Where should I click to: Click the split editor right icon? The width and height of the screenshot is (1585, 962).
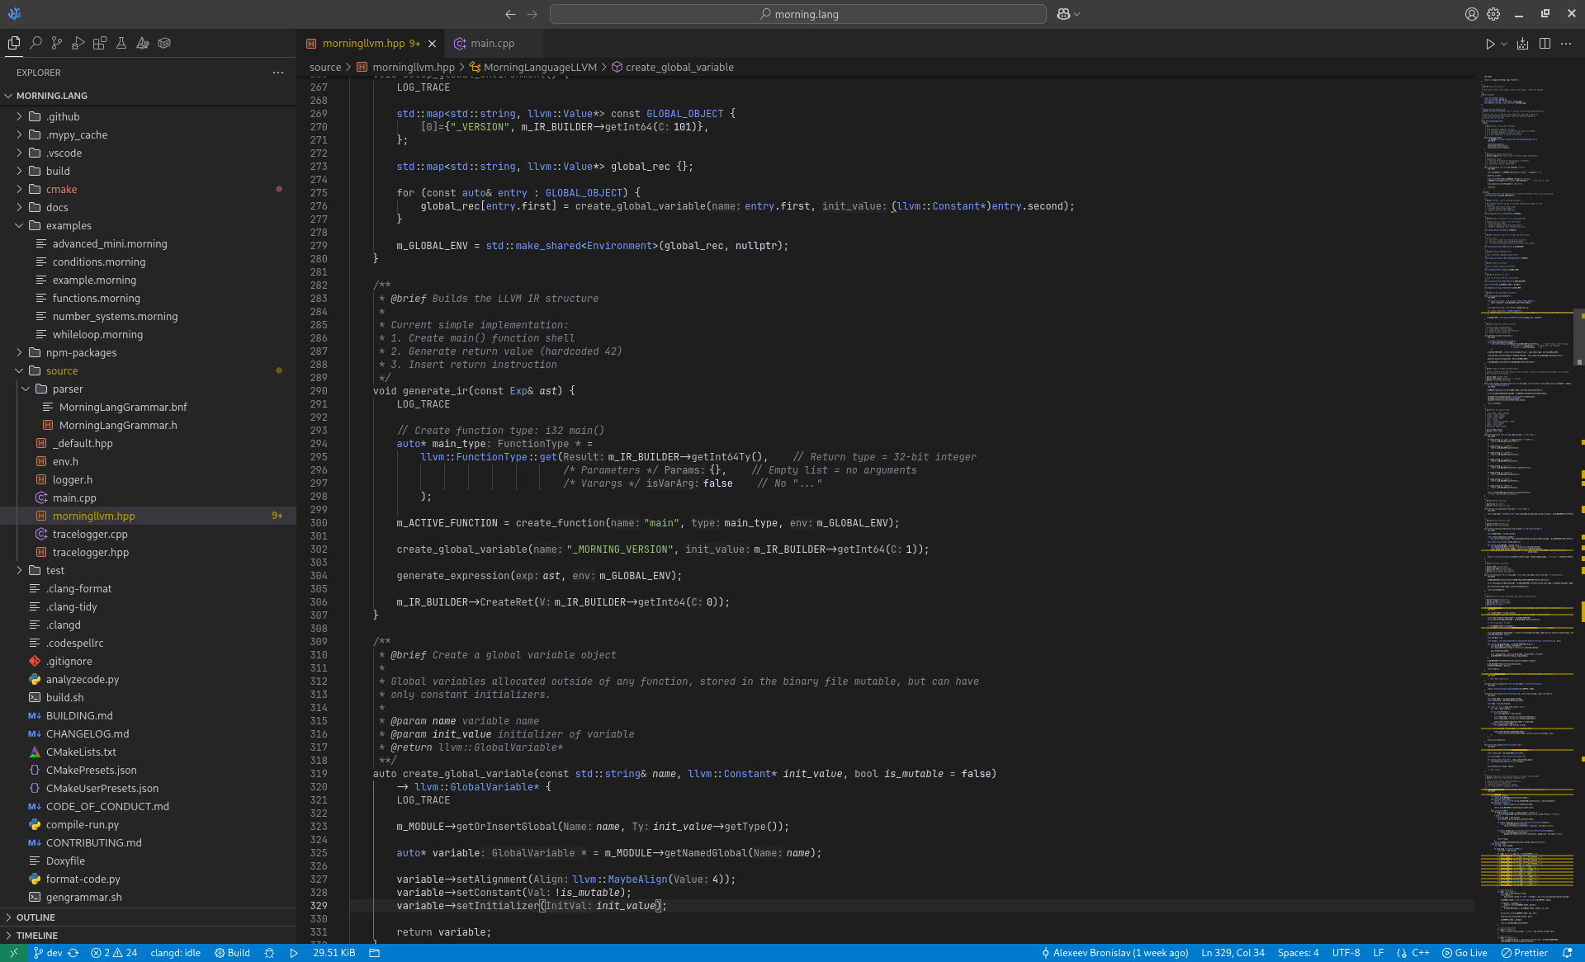pyautogui.click(x=1545, y=44)
